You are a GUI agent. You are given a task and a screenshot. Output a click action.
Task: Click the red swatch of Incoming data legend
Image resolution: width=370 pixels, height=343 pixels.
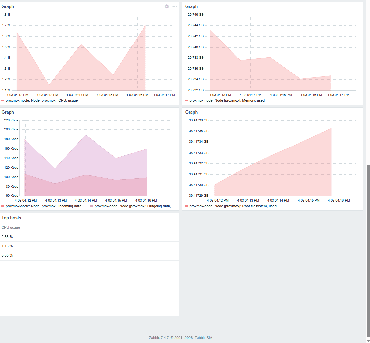pyautogui.click(x=3, y=206)
